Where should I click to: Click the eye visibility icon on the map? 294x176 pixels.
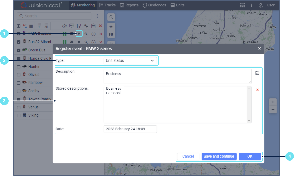(x=111, y=27)
